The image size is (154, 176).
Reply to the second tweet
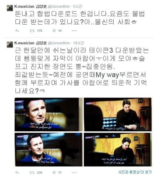[x=17, y=172]
